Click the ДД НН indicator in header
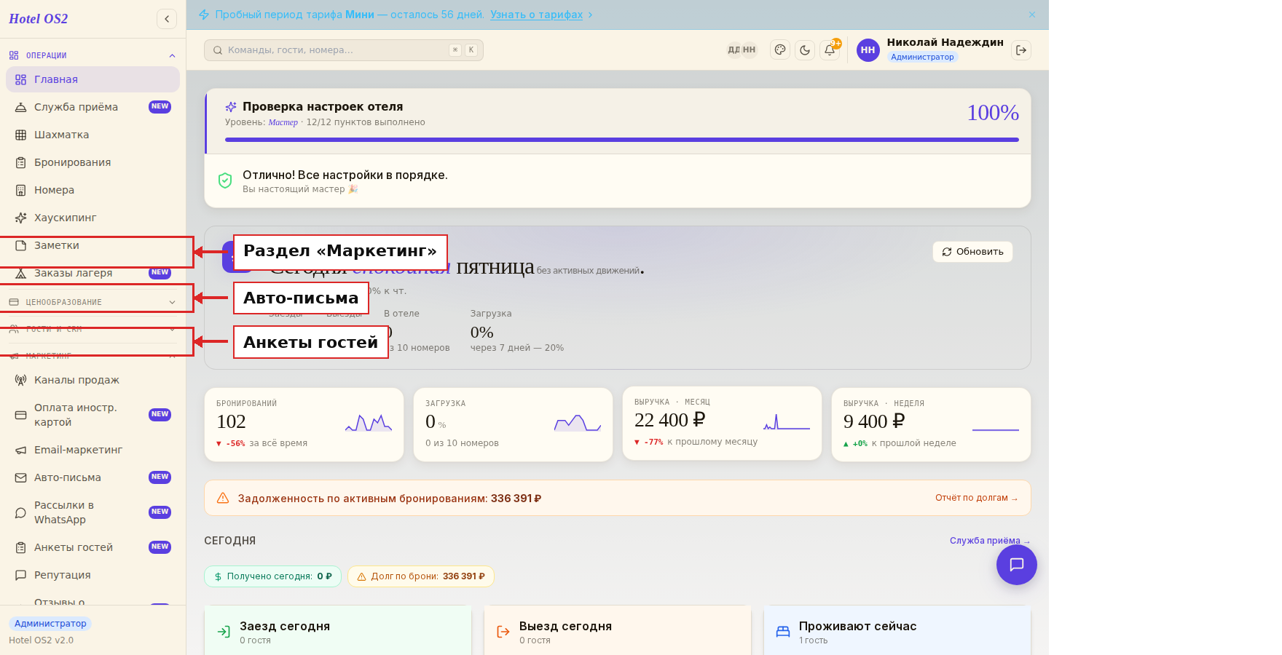Screen dimensions: 1282x655 [742, 50]
